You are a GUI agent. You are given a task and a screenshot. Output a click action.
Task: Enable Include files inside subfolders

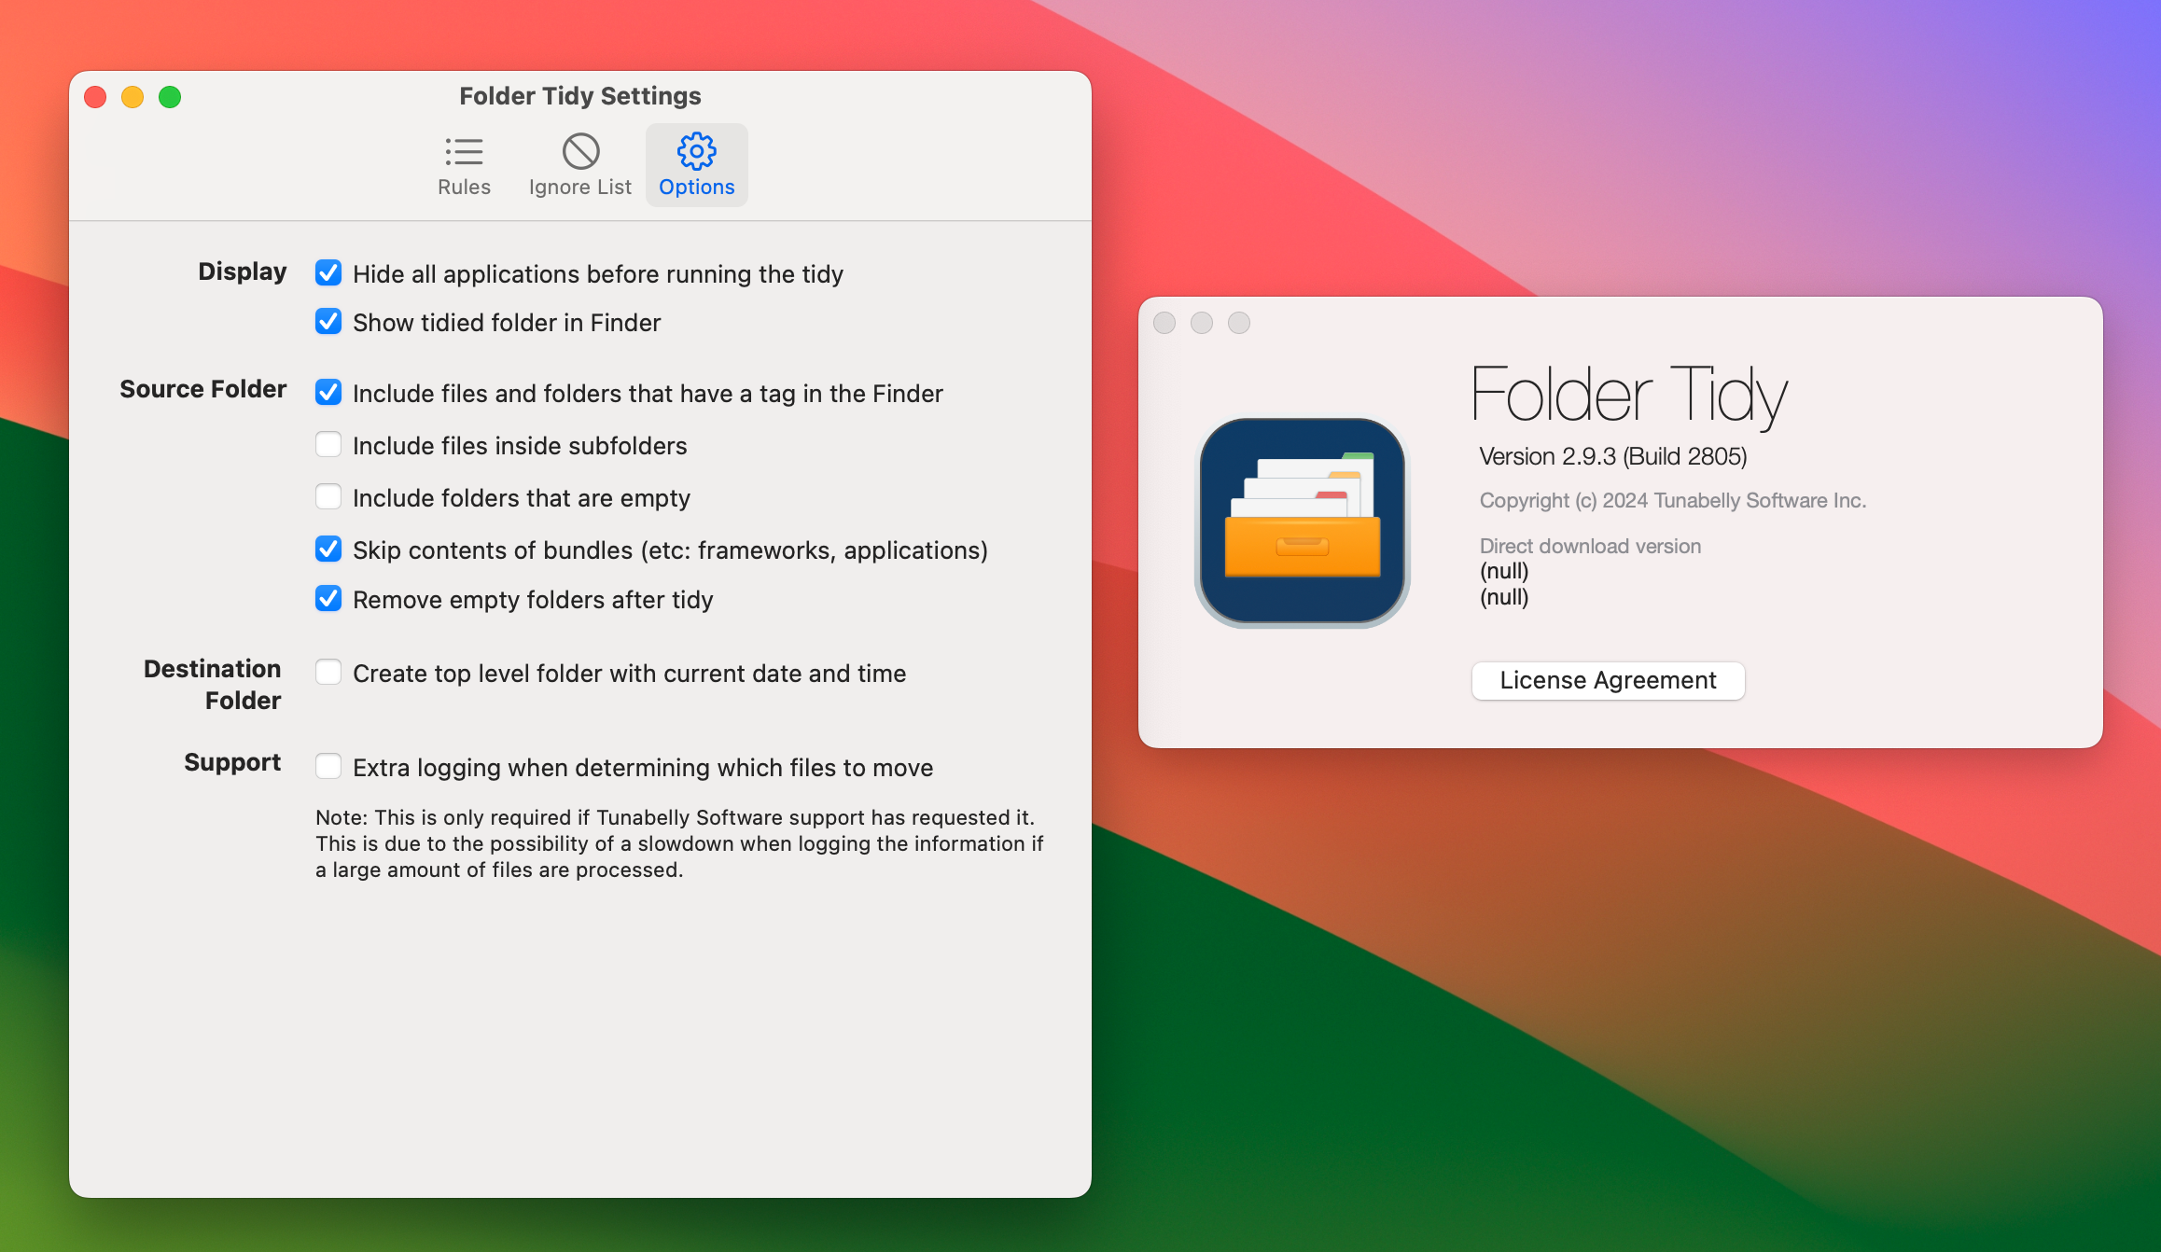328,445
